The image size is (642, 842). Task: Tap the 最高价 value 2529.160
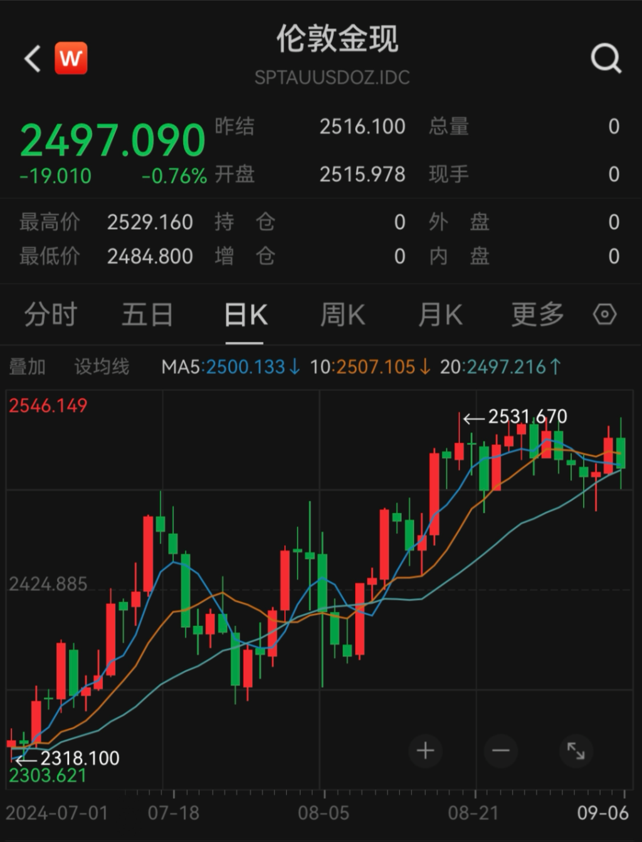click(x=150, y=222)
